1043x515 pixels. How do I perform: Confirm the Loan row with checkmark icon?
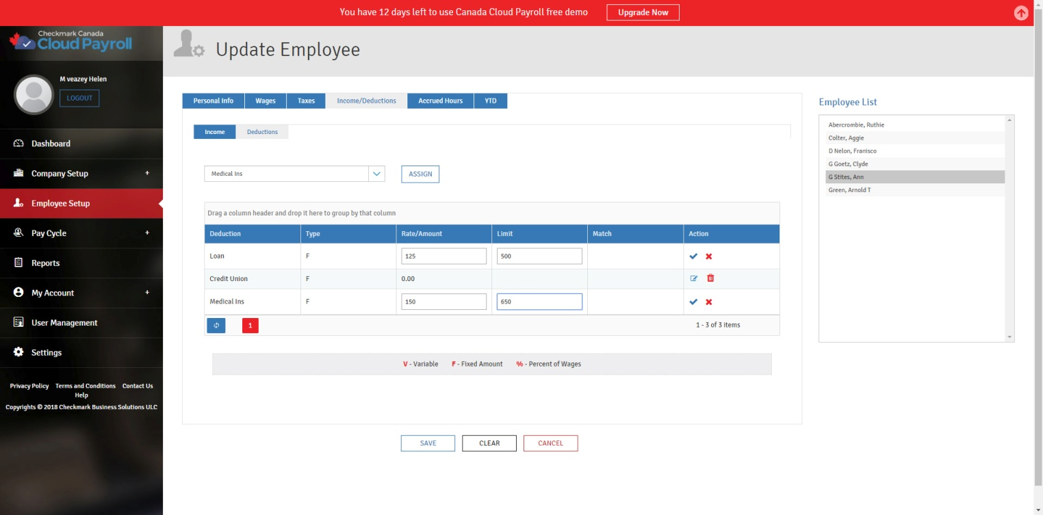pos(693,256)
